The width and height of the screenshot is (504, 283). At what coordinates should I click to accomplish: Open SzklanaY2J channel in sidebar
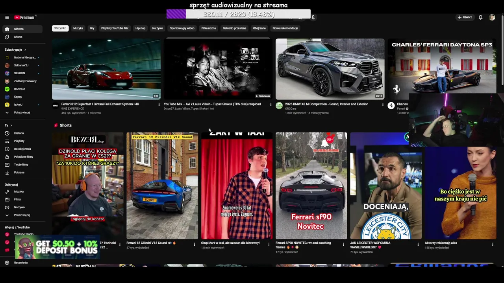(x=22, y=65)
